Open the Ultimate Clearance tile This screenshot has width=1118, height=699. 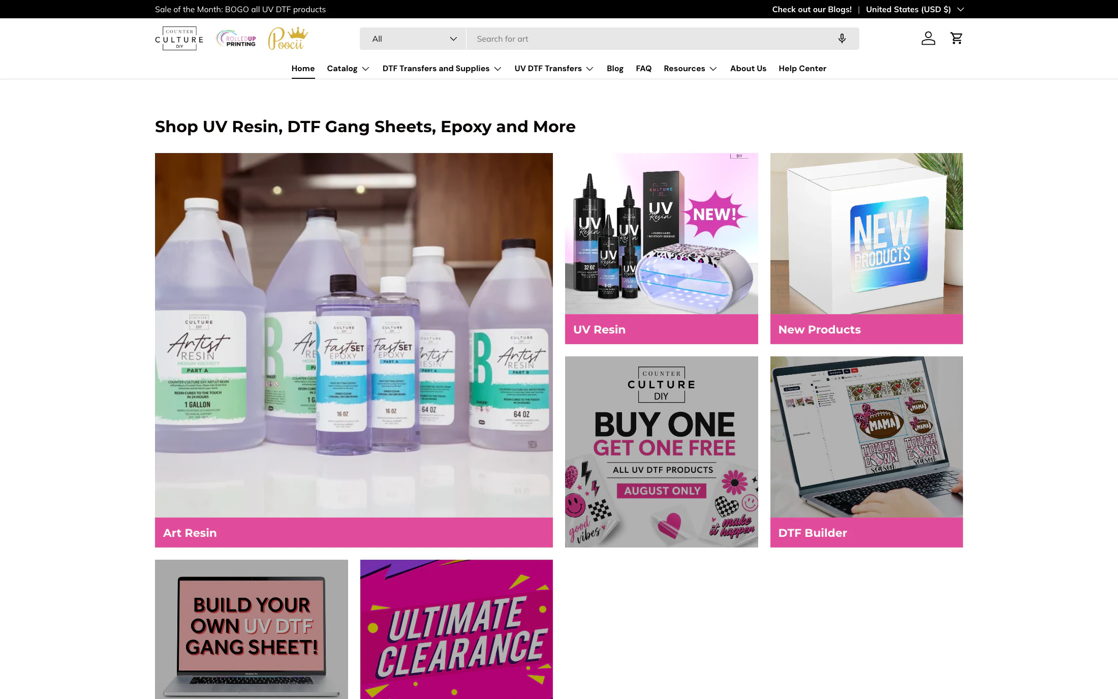tap(456, 629)
